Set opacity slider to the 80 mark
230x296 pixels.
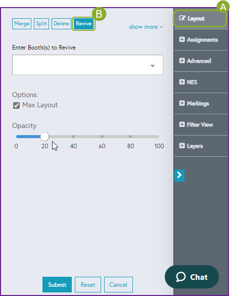130,137
